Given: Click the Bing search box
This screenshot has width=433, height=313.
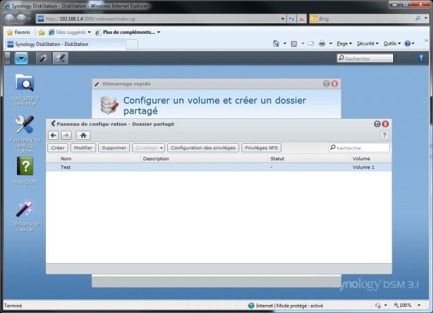Looking at the screenshot, I should pos(362,19).
